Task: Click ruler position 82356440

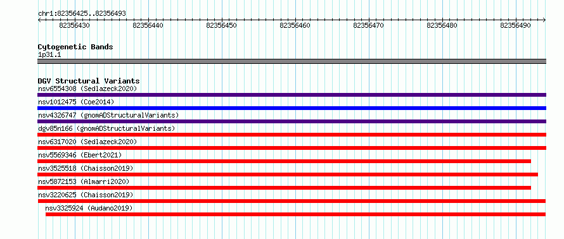Action: 148,25
